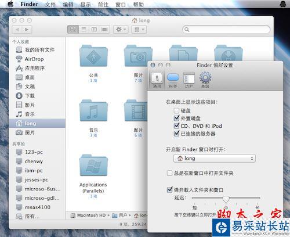290x237 pixels.
Task: Open the 显示 menu
Action: (85, 4)
